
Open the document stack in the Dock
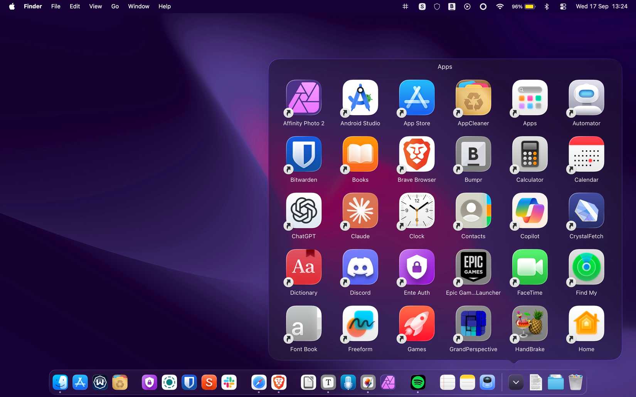click(536, 382)
